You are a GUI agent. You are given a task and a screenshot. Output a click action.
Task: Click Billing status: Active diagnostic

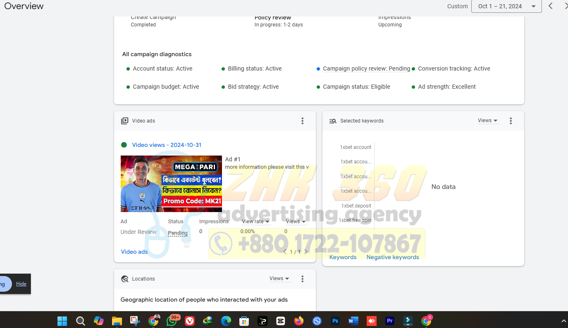[x=255, y=68]
